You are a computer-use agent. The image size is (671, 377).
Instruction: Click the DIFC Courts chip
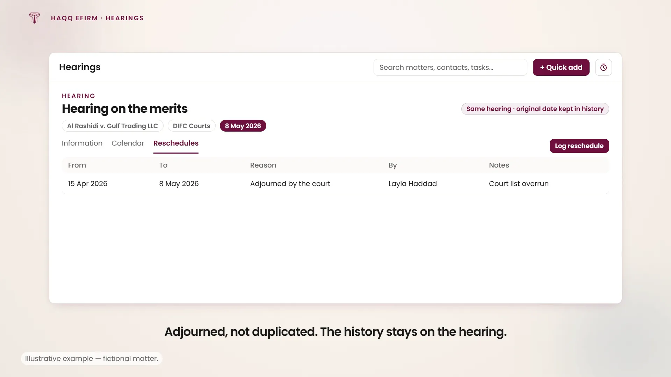[192, 126]
